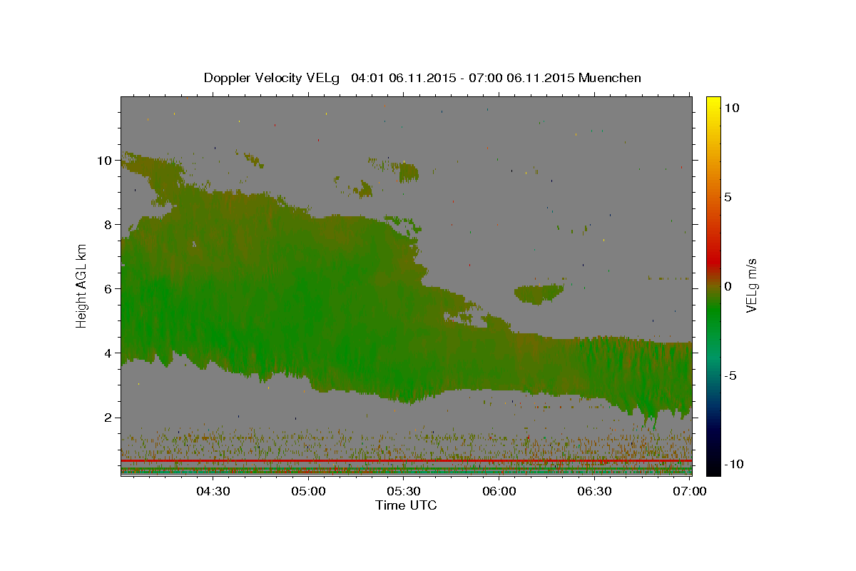Screen dimensions: 856x571
Task: Click the 'Height AGL km' axis label
Action: coord(81,285)
